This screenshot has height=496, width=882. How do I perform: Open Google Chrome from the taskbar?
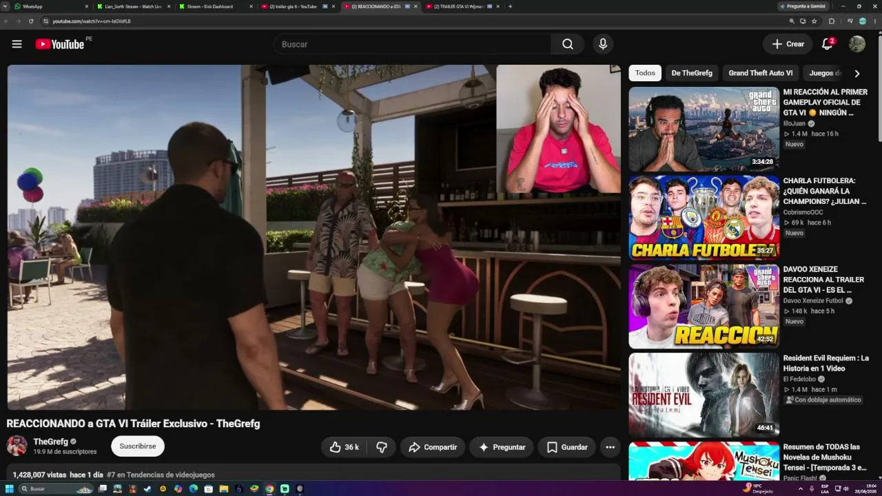269,489
